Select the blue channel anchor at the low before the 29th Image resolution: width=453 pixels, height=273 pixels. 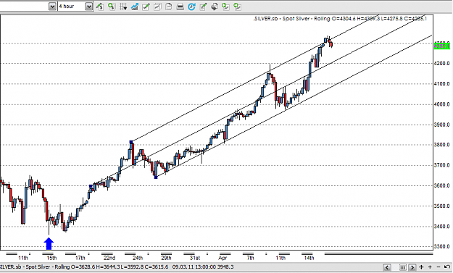[156, 177]
